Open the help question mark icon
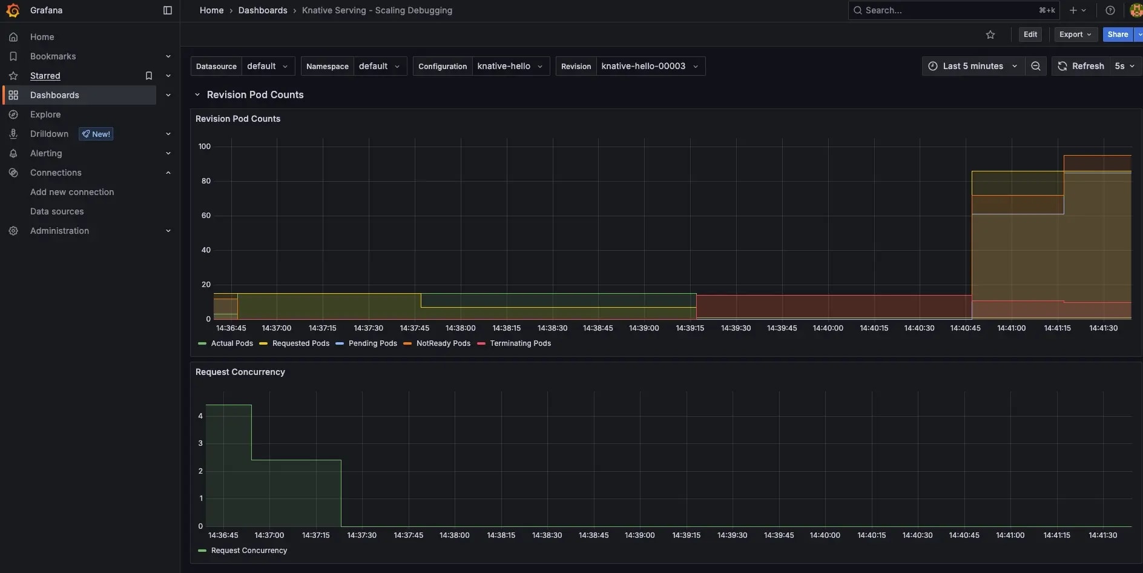1143x573 pixels. click(1110, 10)
